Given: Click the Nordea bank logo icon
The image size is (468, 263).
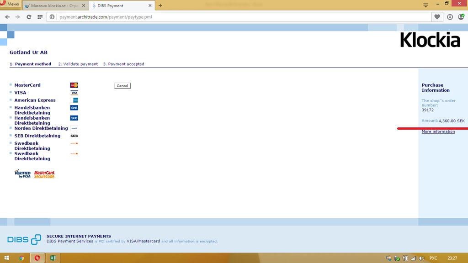Looking at the screenshot, I should (x=74, y=128).
